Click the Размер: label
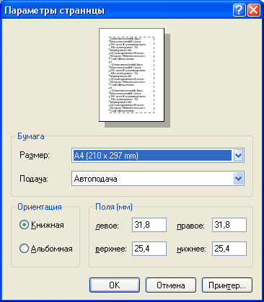The image size is (264, 302). point(35,155)
